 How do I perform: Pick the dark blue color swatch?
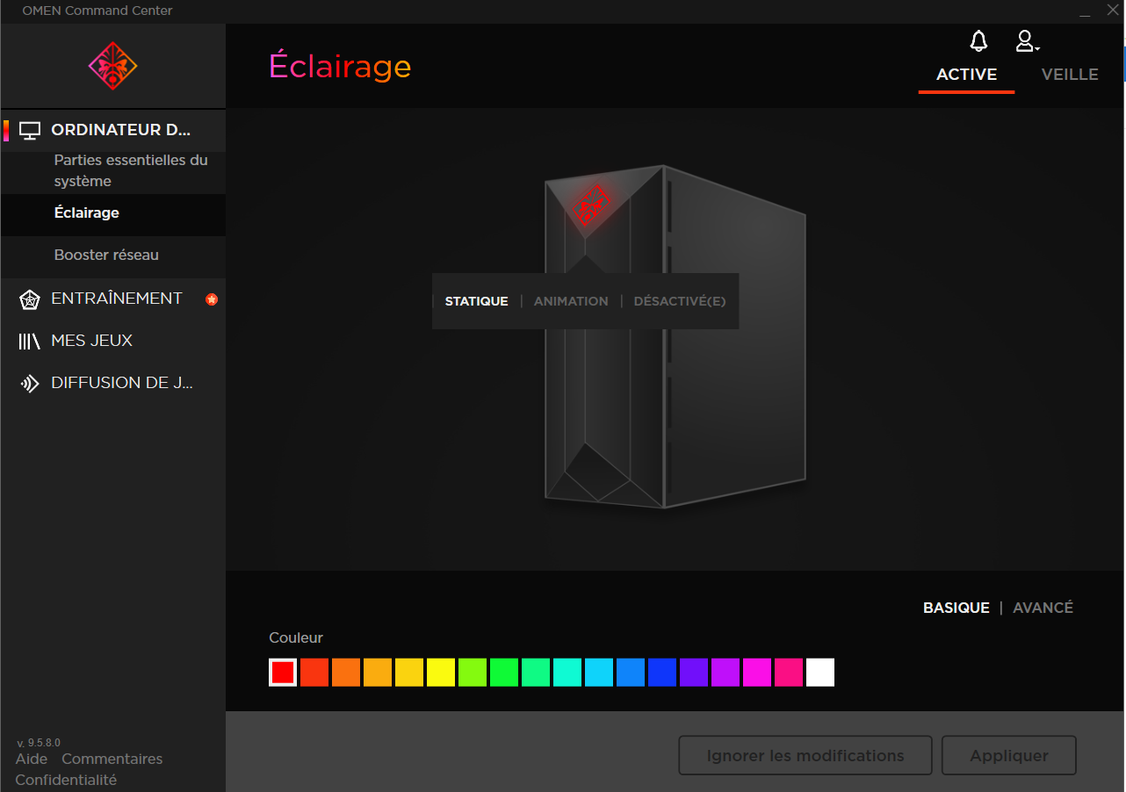coord(662,673)
